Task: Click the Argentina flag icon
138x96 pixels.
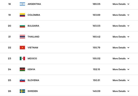Action: click(22, 4)
